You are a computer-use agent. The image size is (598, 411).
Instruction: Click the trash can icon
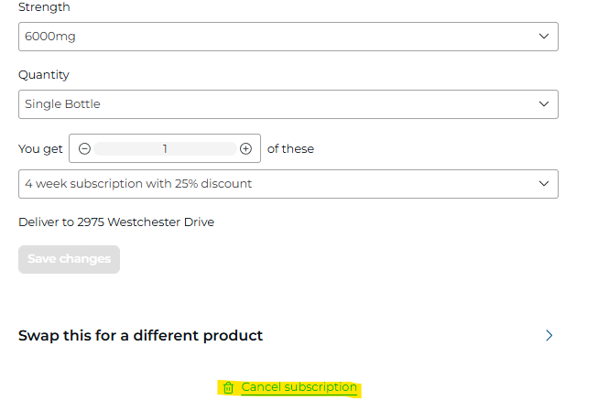point(228,388)
